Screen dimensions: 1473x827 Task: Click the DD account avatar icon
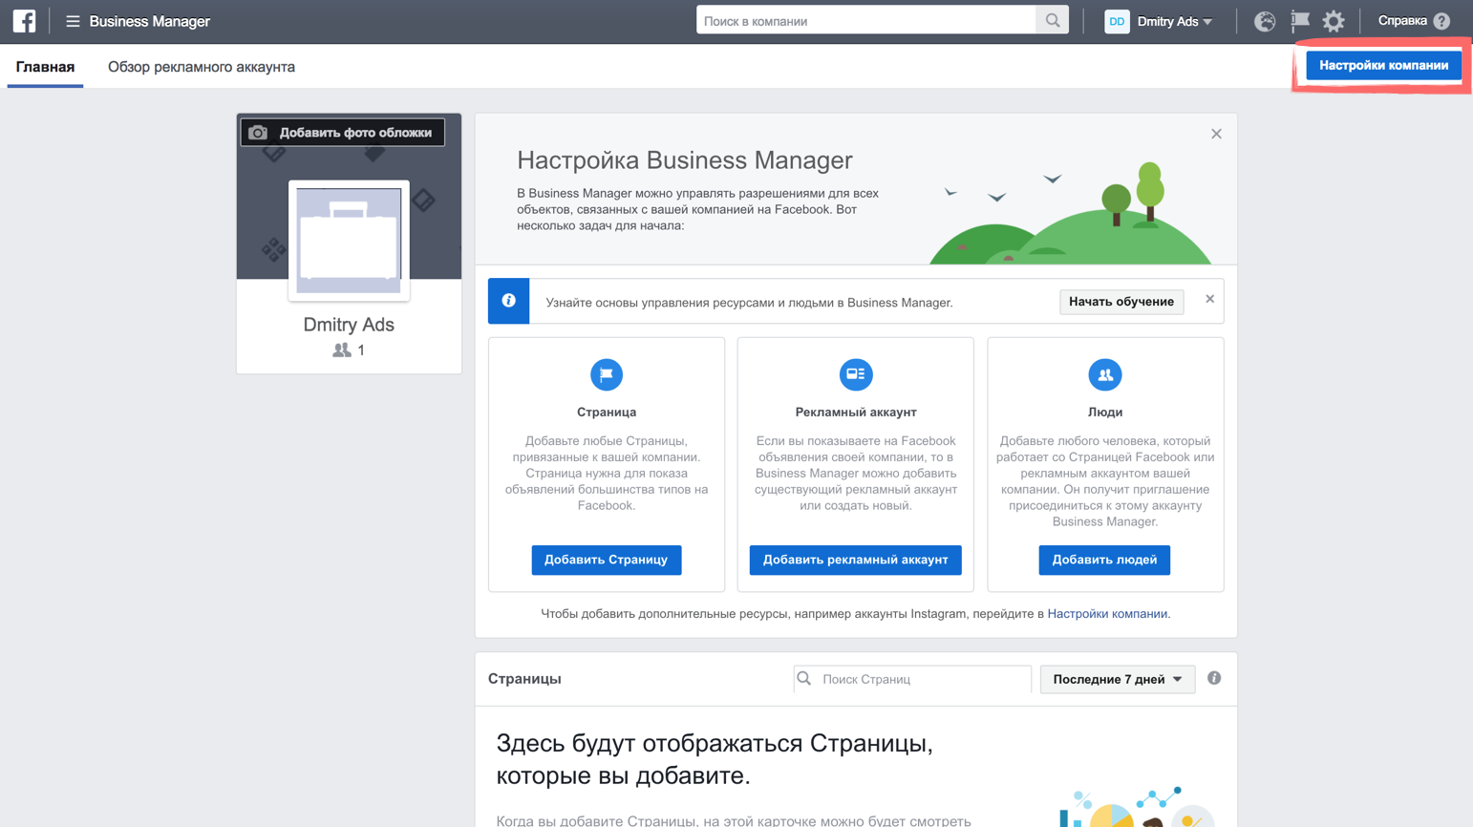pos(1117,21)
